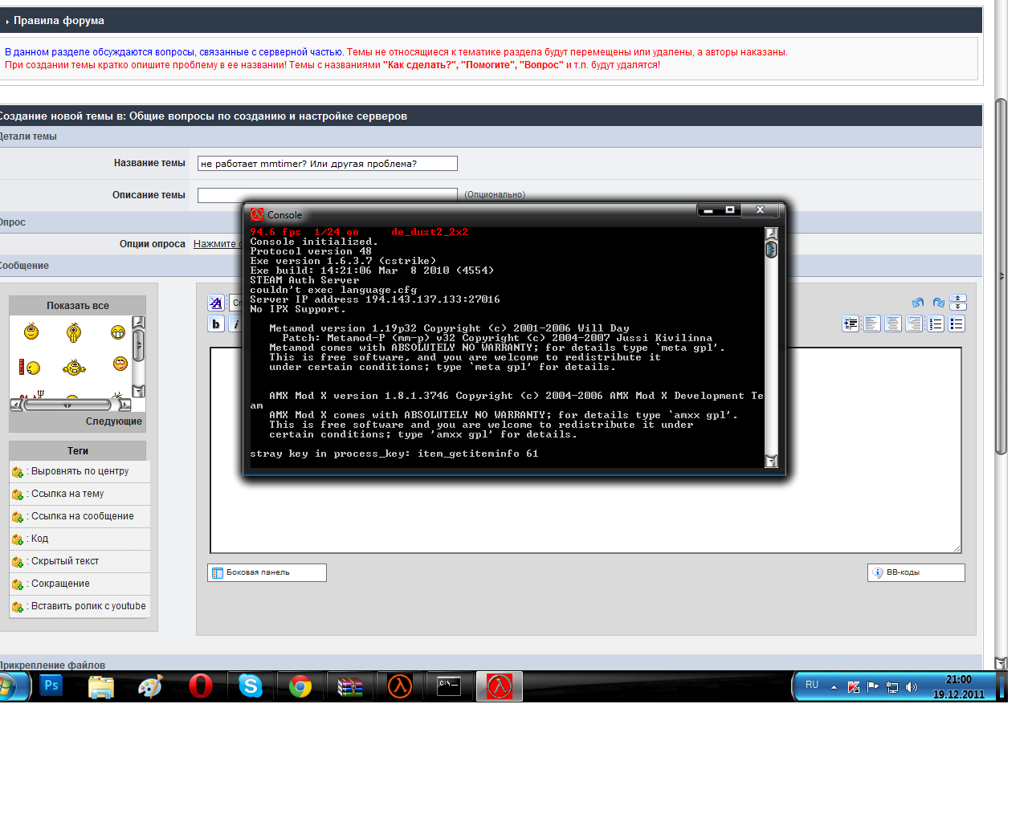Viewport: 1028px width, 822px height.
Task: Click the smiley box scroll-down arrow
Action: 138,391
